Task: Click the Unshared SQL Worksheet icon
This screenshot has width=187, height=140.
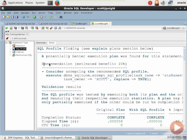Action: tap(43, 28)
